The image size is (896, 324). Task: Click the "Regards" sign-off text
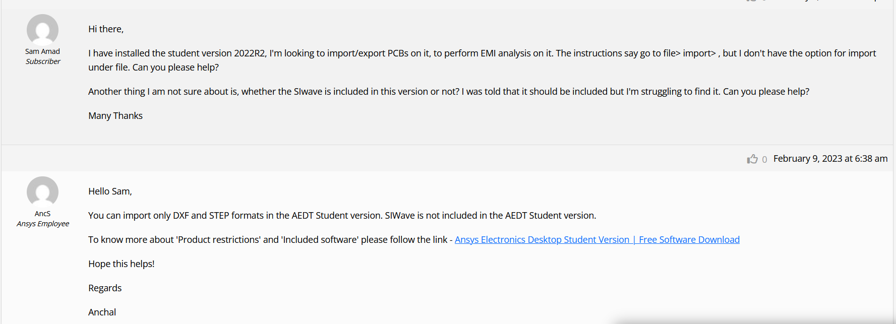click(x=105, y=288)
